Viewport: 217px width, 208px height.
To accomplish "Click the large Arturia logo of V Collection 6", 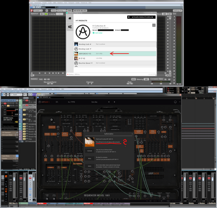I will [x=83, y=32].
